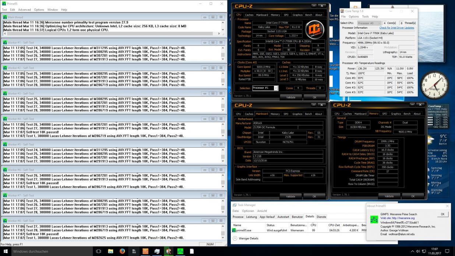Screen dimensions: 455x256
Task: Click the Worker #7 window icon
Action: click(x=5, y=195)
